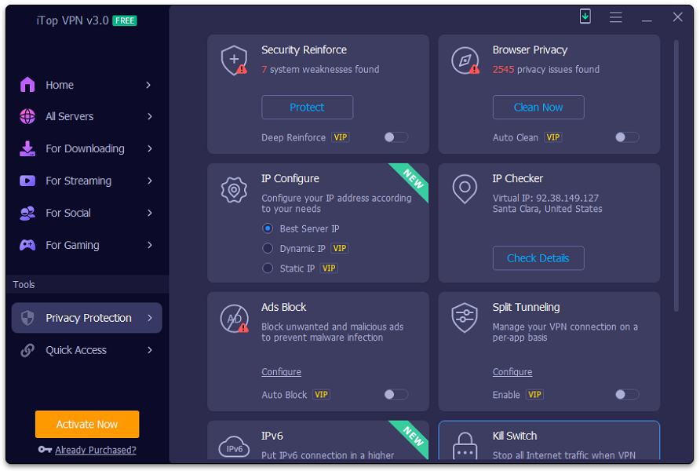Expand the Quick Access chevron arrow

(149, 351)
